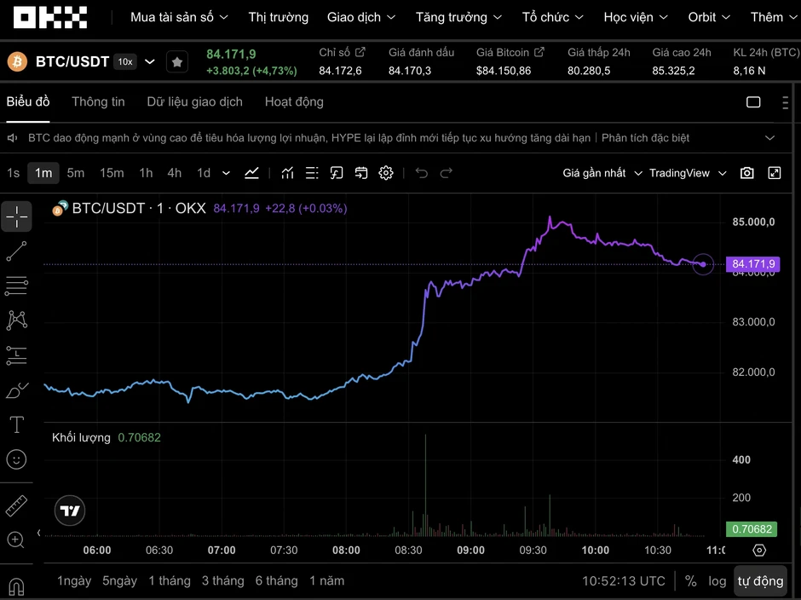Select the pattern drawing tool
The height and width of the screenshot is (600, 801).
coord(17,320)
